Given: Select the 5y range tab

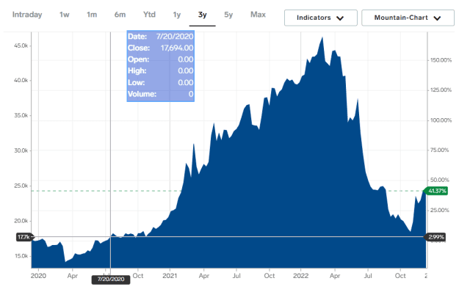Looking at the screenshot, I should coord(228,15).
